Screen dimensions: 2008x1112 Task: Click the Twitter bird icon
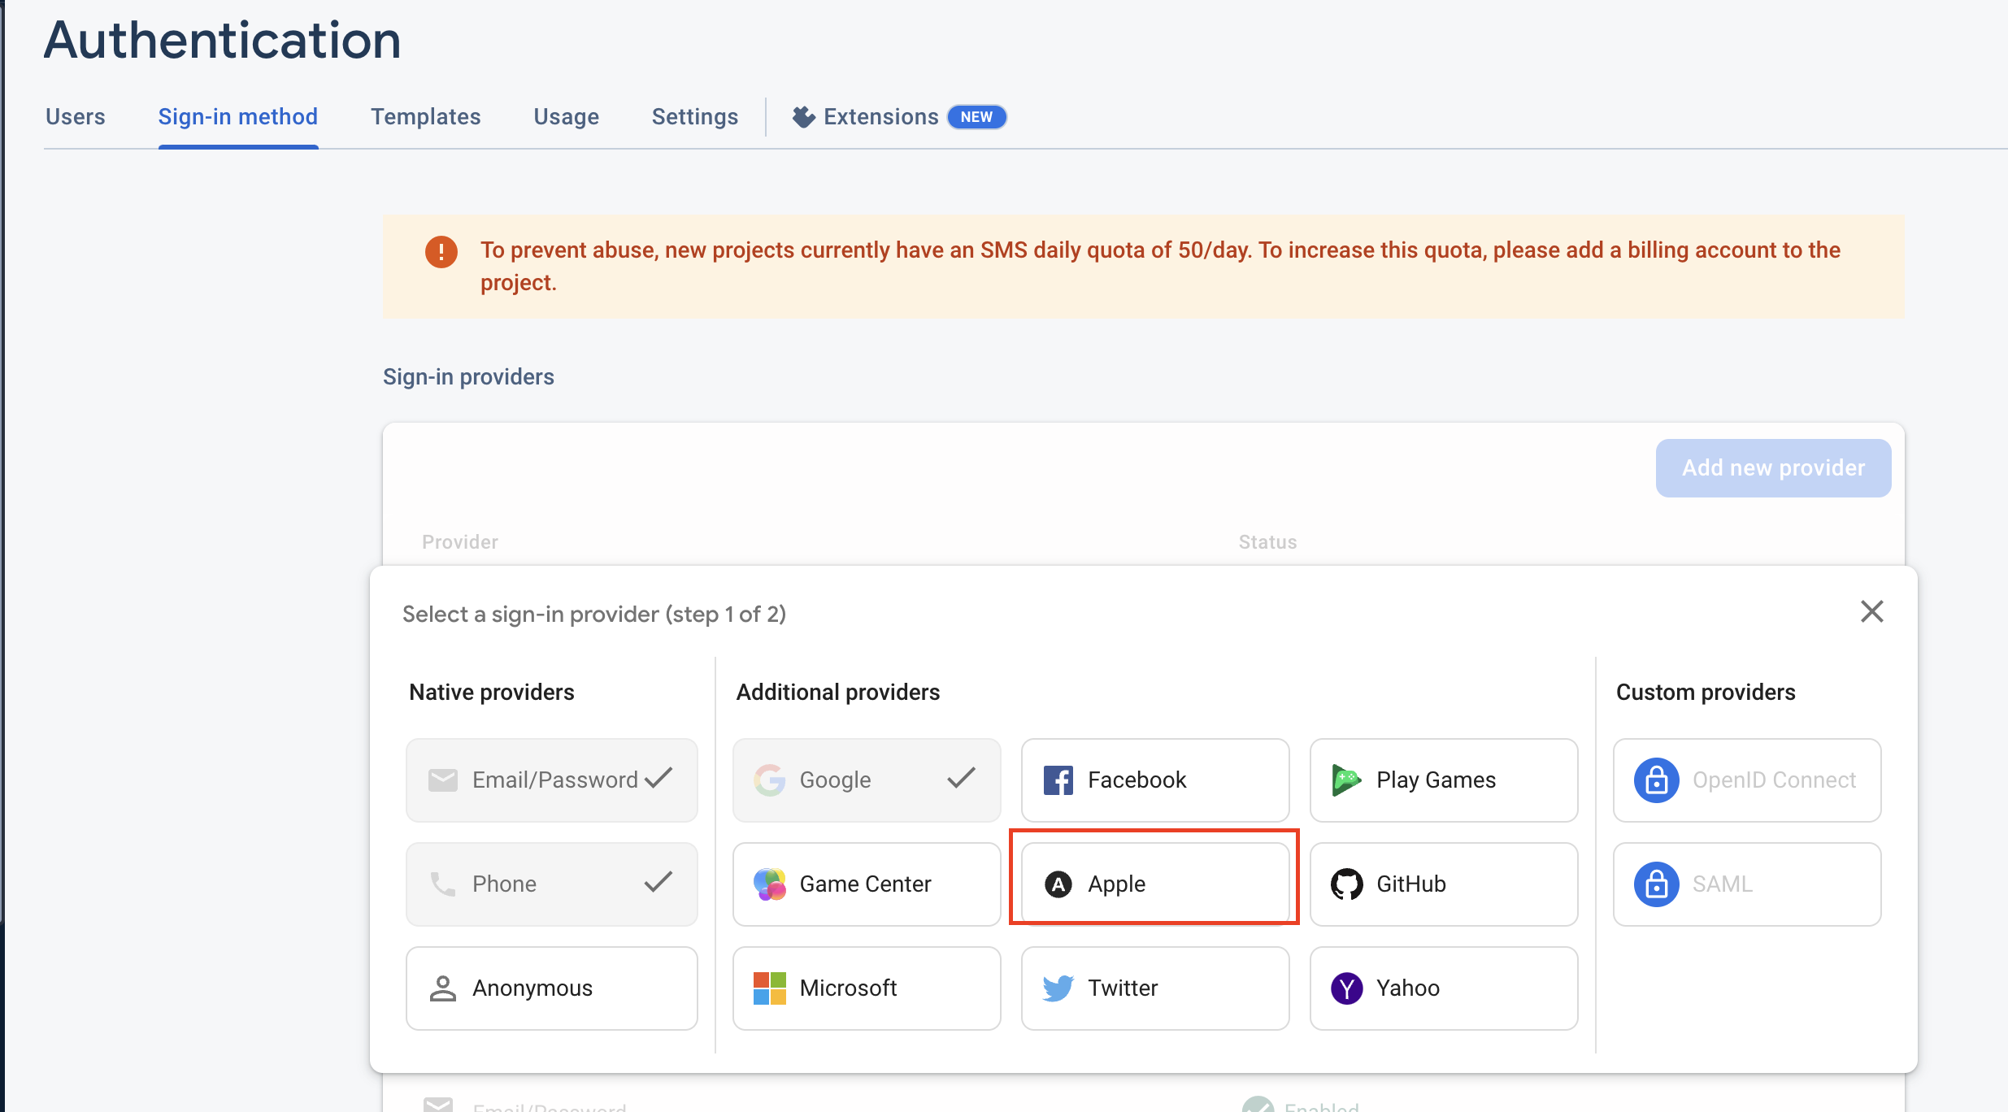tap(1058, 988)
